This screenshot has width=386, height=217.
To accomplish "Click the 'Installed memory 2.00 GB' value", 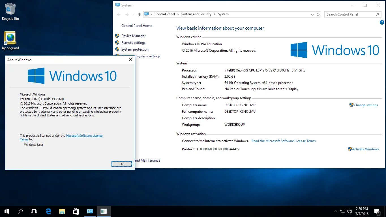I will (x=230, y=77).
